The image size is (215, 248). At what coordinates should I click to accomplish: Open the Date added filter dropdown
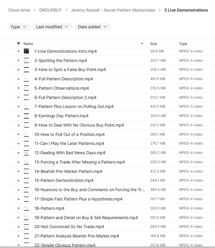click(92, 27)
